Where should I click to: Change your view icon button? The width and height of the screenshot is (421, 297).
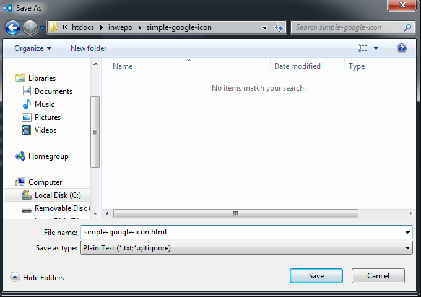(x=362, y=48)
